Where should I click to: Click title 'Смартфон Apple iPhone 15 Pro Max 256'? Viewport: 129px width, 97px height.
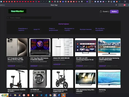click(15, 59)
